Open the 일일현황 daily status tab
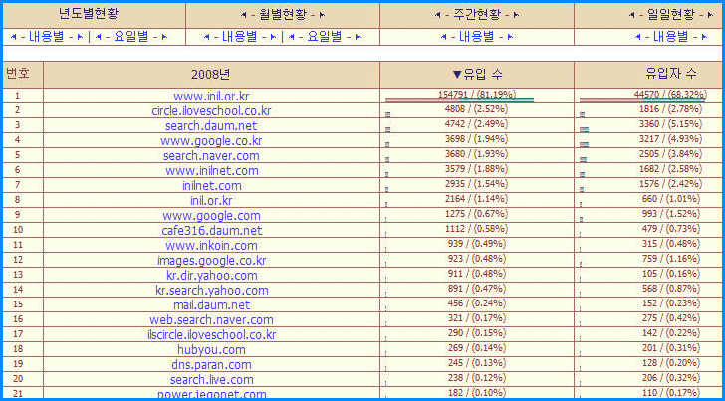This screenshot has width=725, height=401. (671, 15)
